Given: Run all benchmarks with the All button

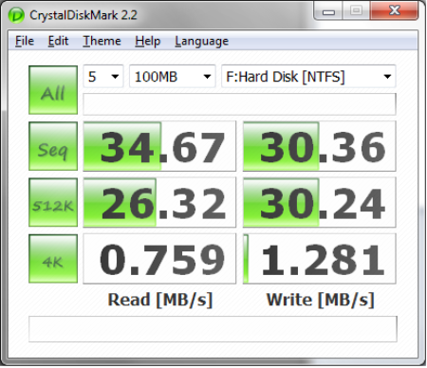Looking at the screenshot, I should tap(53, 90).
